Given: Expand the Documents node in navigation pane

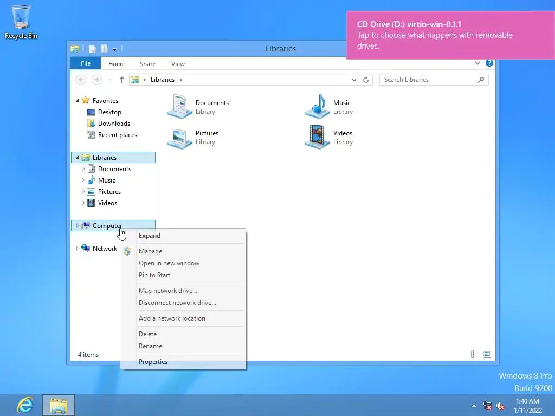Looking at the screenshot, I should tap(83, 169).
